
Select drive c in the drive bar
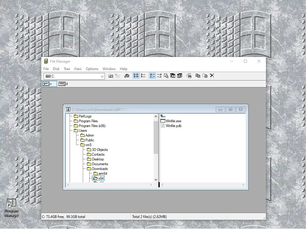[x=49, y=84]
